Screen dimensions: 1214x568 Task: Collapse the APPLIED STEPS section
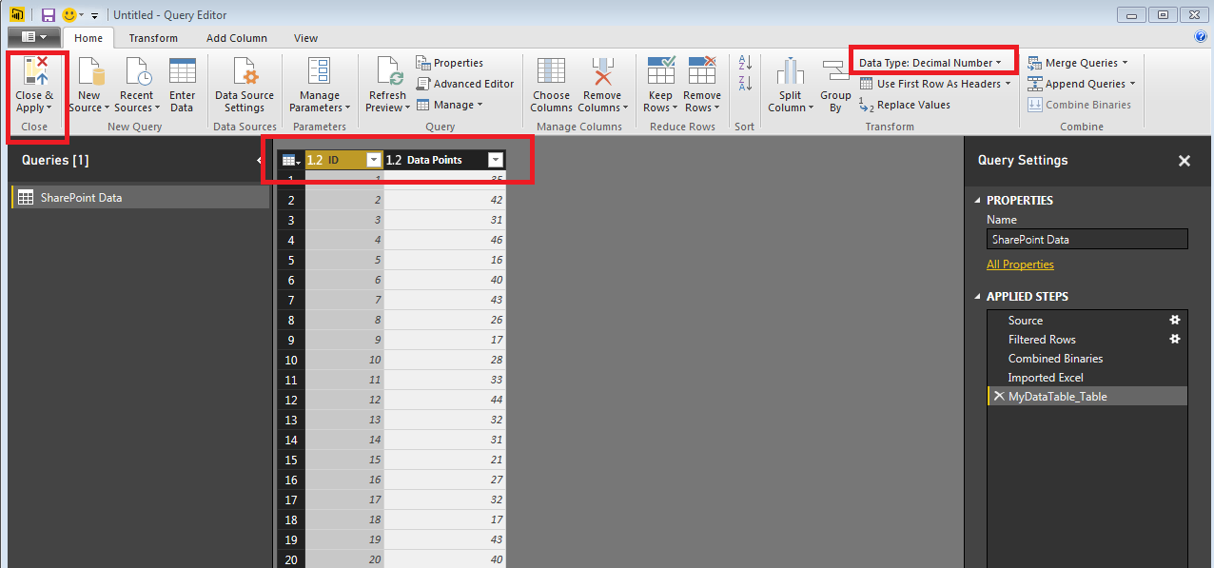(x=979, y=297)
